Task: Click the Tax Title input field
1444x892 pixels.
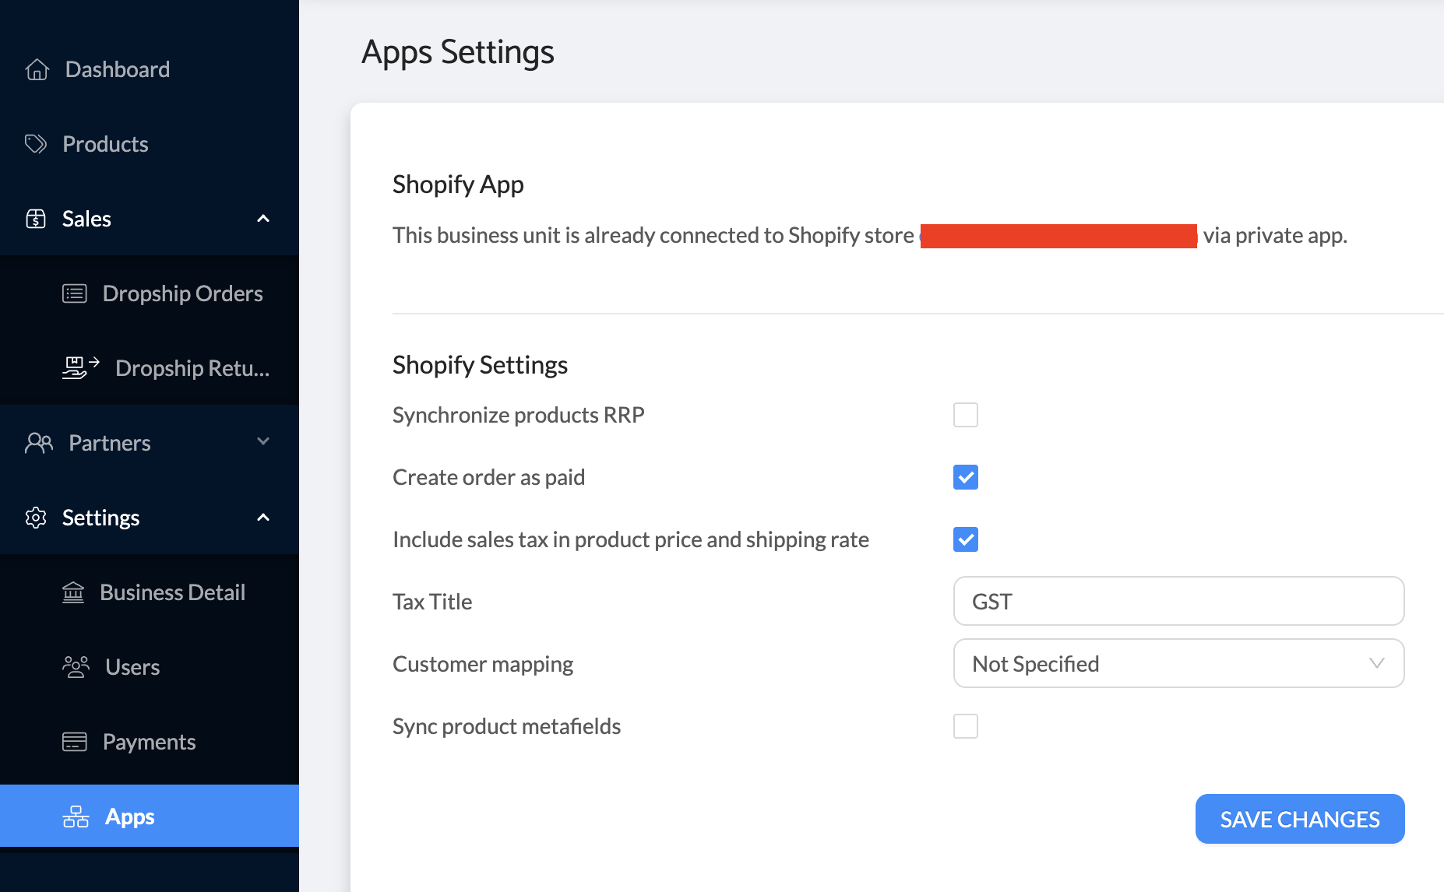Action: pos(1178,602)
